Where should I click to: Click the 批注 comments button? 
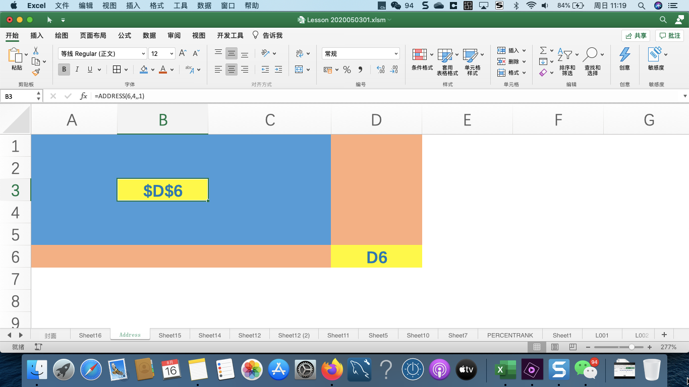[669, 35]
